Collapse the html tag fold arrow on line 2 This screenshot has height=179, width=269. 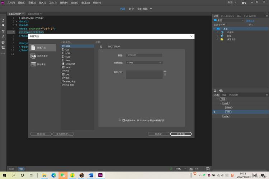[16, 21]
